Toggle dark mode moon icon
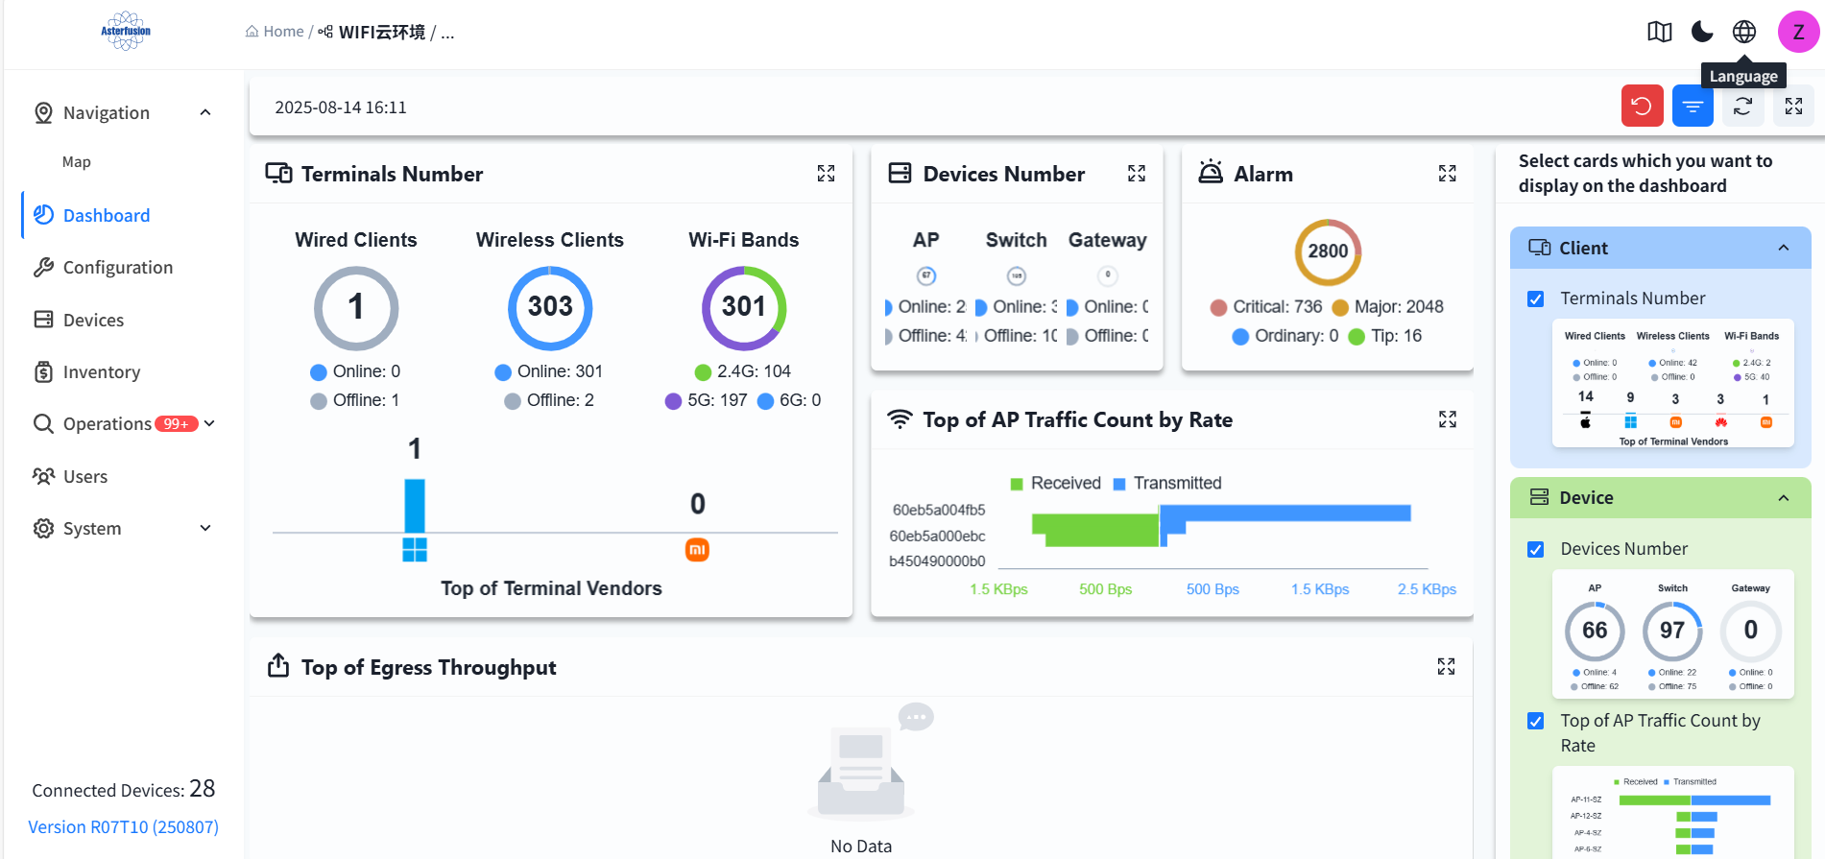This screenshot has width=1825, height=859. coord(1702,32)
